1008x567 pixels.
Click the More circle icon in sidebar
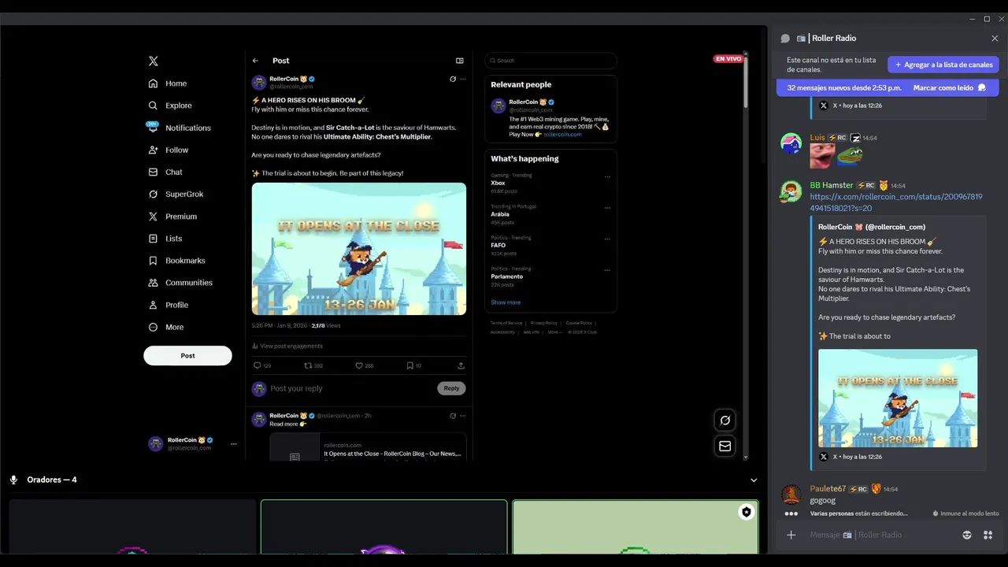coord(153,327)
